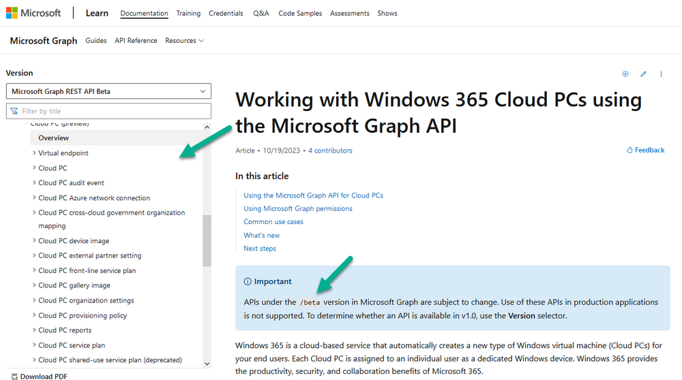The image size is (682, 380).
Task: Click the pencil edit icon
Action: point(643,74)
